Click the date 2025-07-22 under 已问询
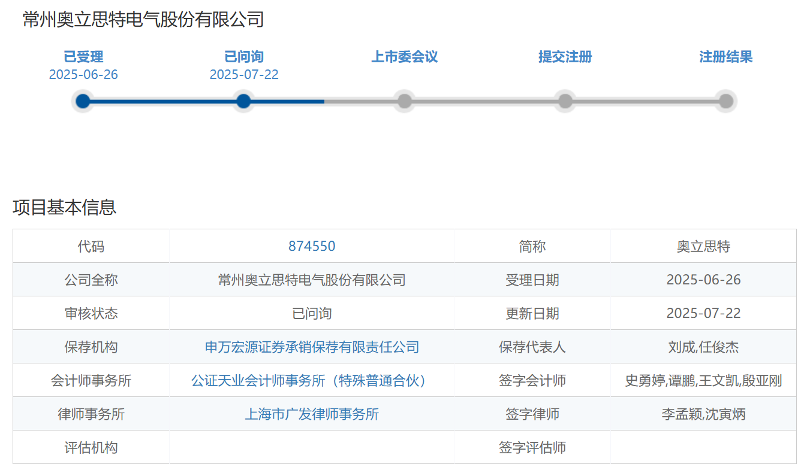This screenshot has height=476, width=810. coord(244,74)
